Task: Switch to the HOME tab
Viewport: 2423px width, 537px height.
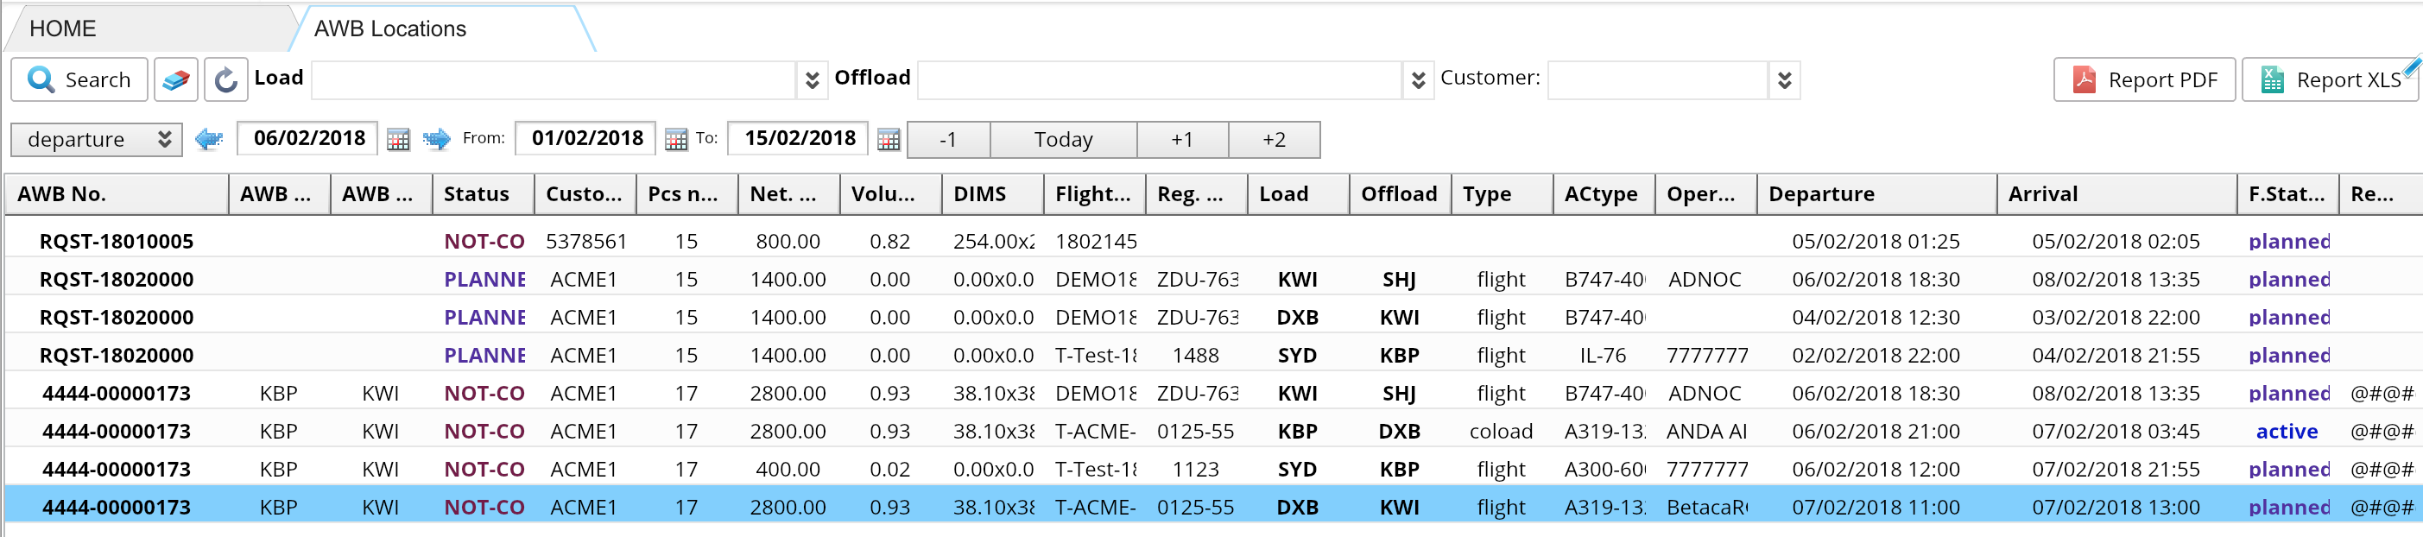Action: point(63,28)
